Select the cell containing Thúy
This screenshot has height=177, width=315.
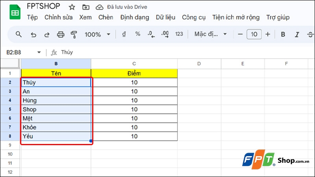(56, 83)
